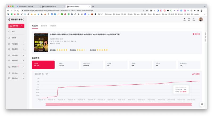Click the grid icon beside 选择作品
Image resolution: width=213 pixels, height=117 pixels.
click(194, 34)
